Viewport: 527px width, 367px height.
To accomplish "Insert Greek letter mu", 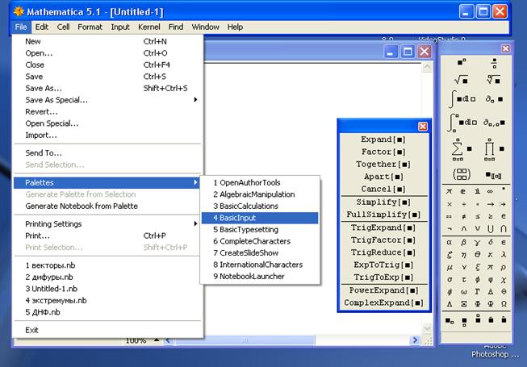I will (x=450, y=267).
